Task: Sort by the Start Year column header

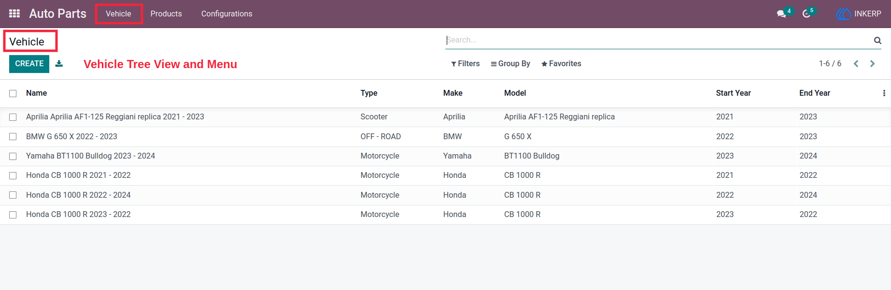Action: pyautogui.click(x=734, y=93)
